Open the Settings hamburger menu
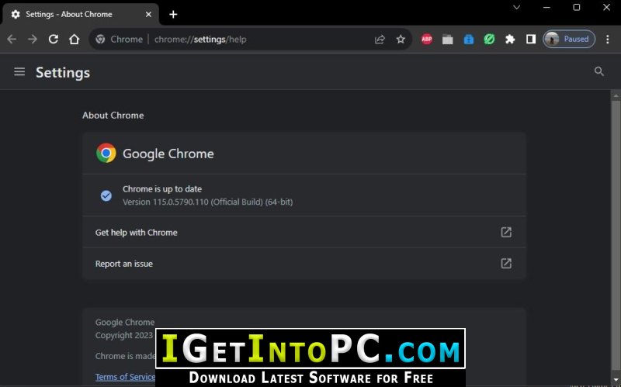Image resolution: width=621 pixels, height=387 pixels. tap(19, 71)
